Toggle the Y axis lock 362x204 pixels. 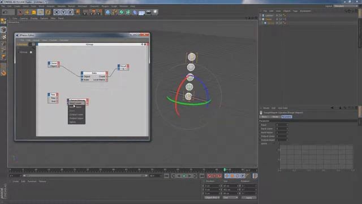(63, 12)
